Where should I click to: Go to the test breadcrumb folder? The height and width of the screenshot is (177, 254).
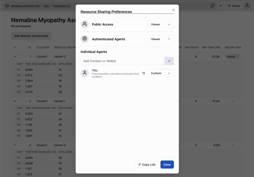coord(46,6)
